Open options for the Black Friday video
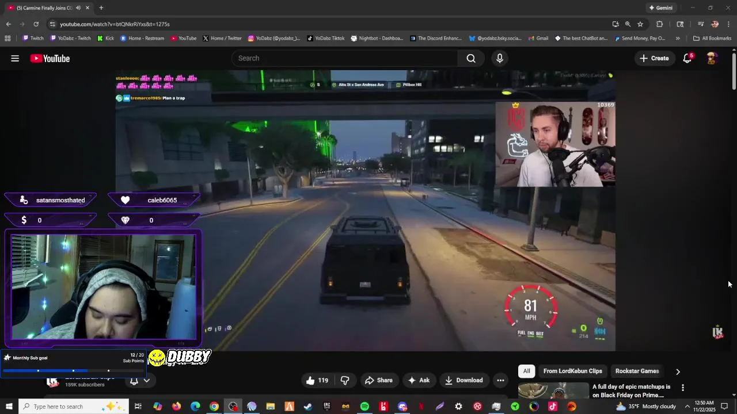737x414 pixels. 683,388
